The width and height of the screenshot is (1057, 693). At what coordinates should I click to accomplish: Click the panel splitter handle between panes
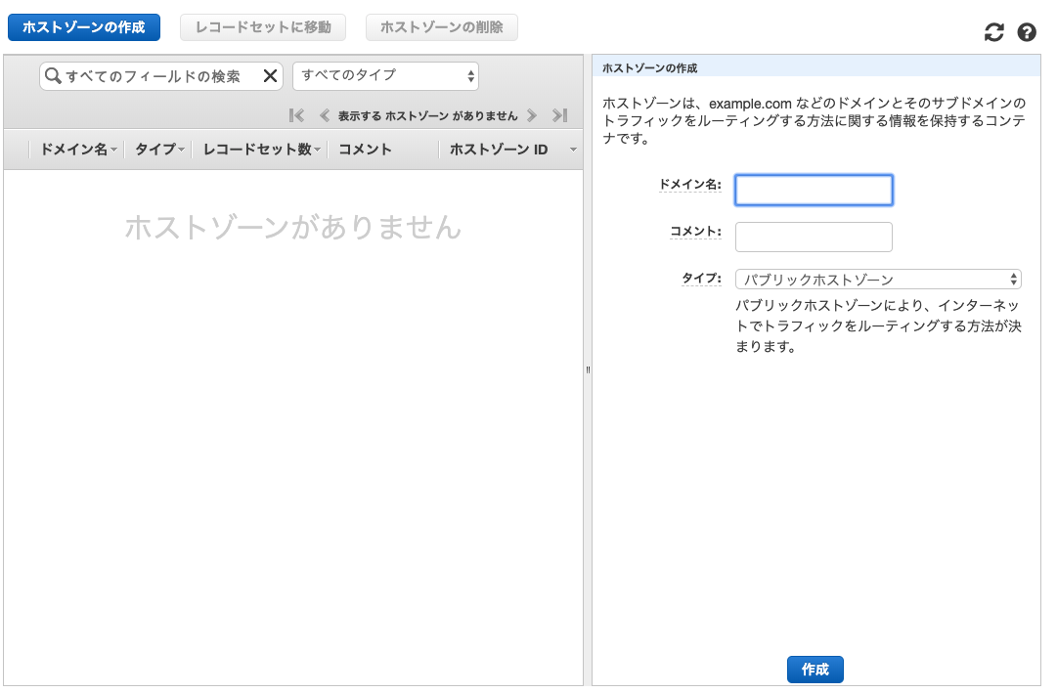pos(588,369)
